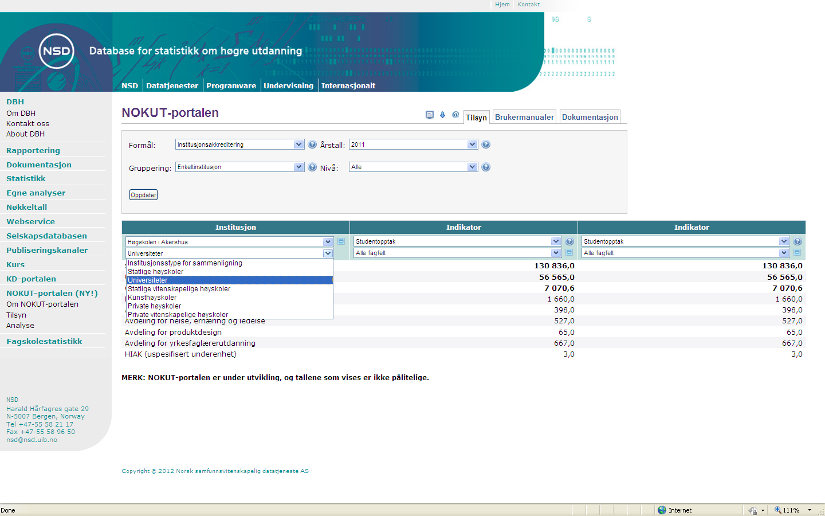Choose Kunsthøyskoler in the dropdown list

point(229,298)
